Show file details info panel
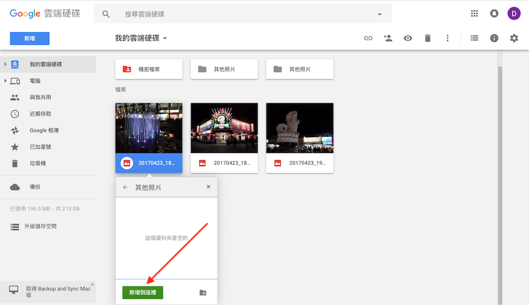The image size is (529, 305). (494, 38)
